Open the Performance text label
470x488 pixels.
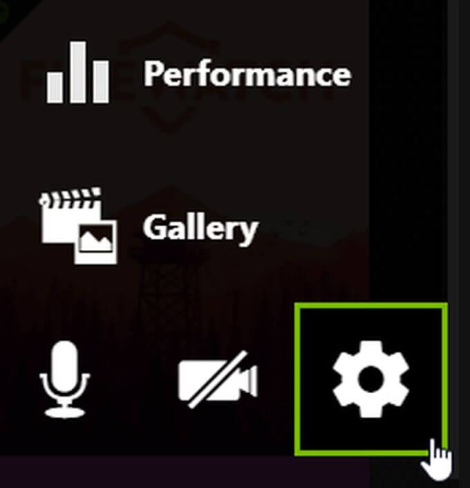pyautogui.click(x=247, y=73)
